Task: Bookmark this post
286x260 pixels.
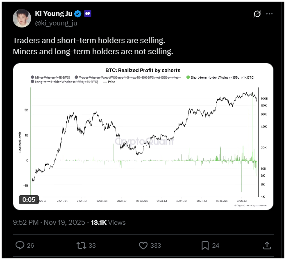Action: (x=205, y=245)
